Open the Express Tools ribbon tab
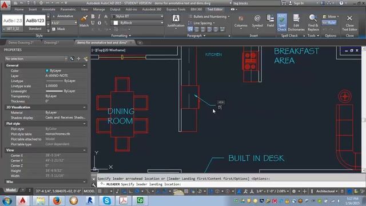 [x=176, y=9]
